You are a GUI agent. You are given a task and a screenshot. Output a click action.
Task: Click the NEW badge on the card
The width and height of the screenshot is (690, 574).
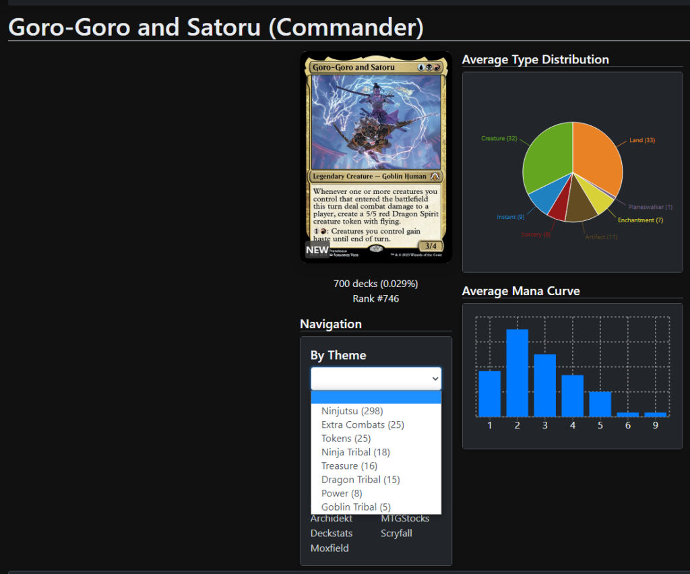coord(317,250)
